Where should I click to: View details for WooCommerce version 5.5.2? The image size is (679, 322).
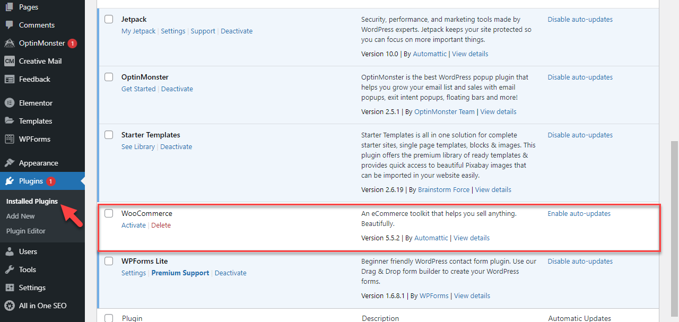[x=472, y=238]
